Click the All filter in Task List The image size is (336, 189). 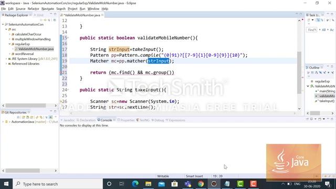tap(323, 30)
